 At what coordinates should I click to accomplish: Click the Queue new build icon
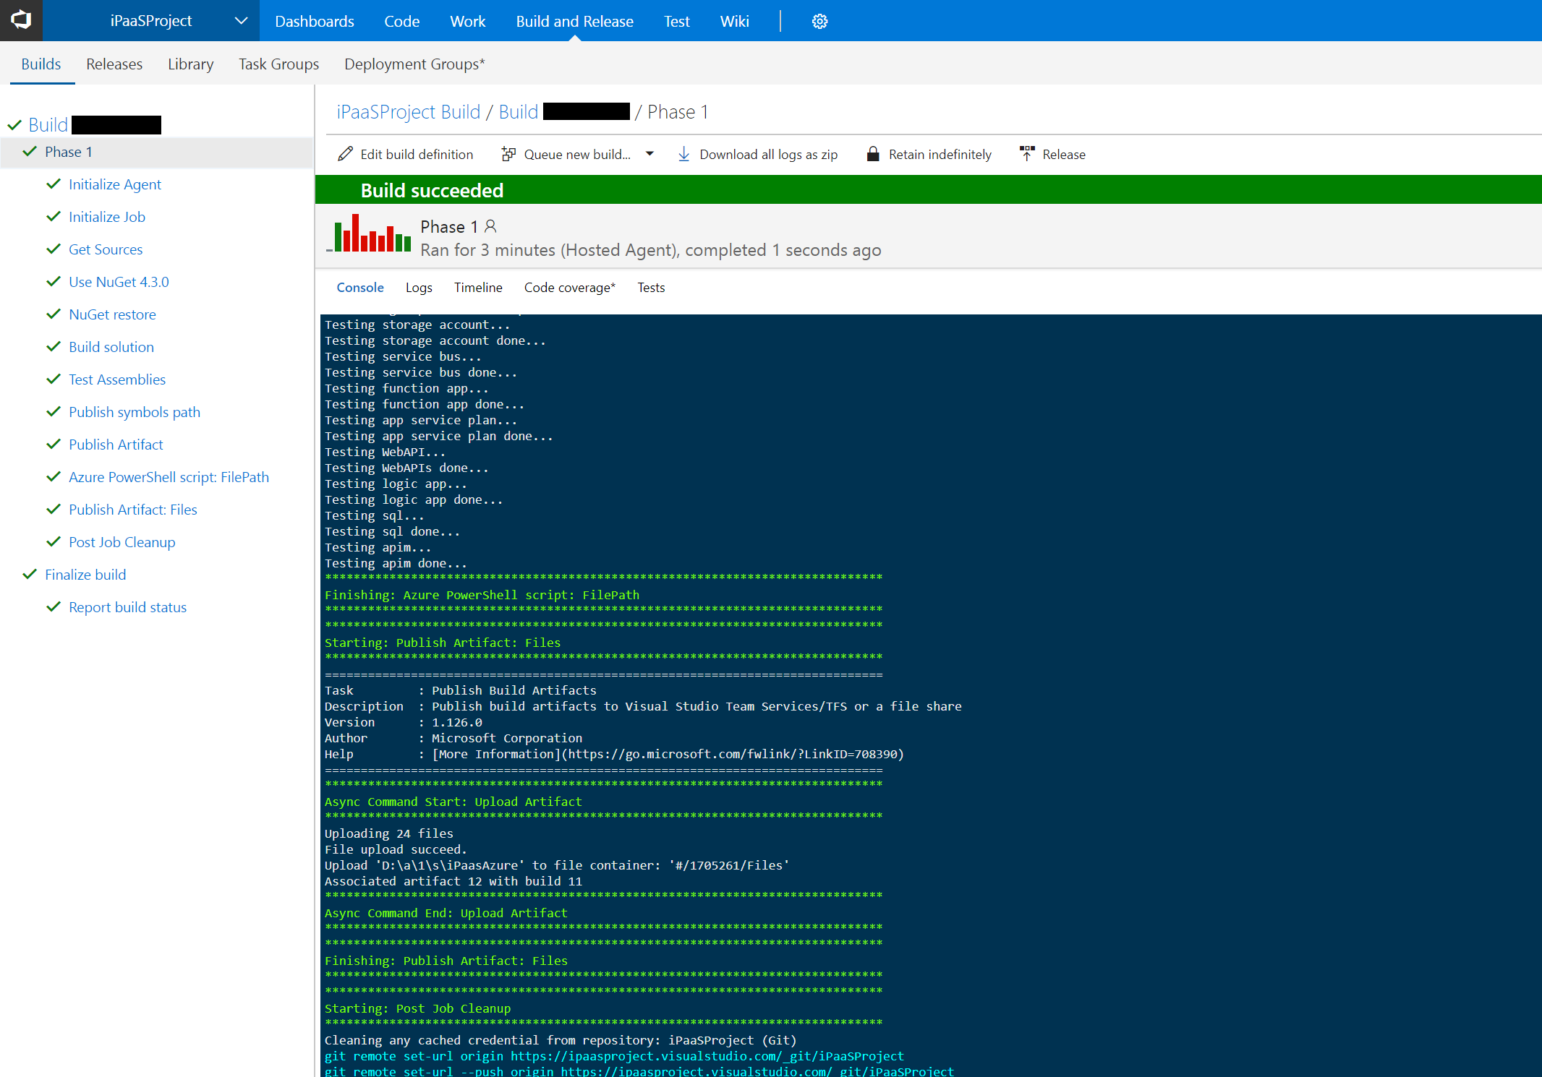click(508, 154)
